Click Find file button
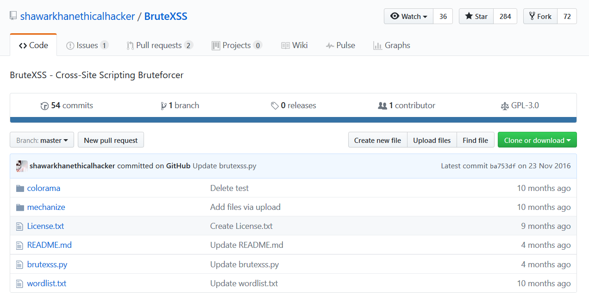The height and width of the screenshot is (295, 589). [x=475, y=140]
